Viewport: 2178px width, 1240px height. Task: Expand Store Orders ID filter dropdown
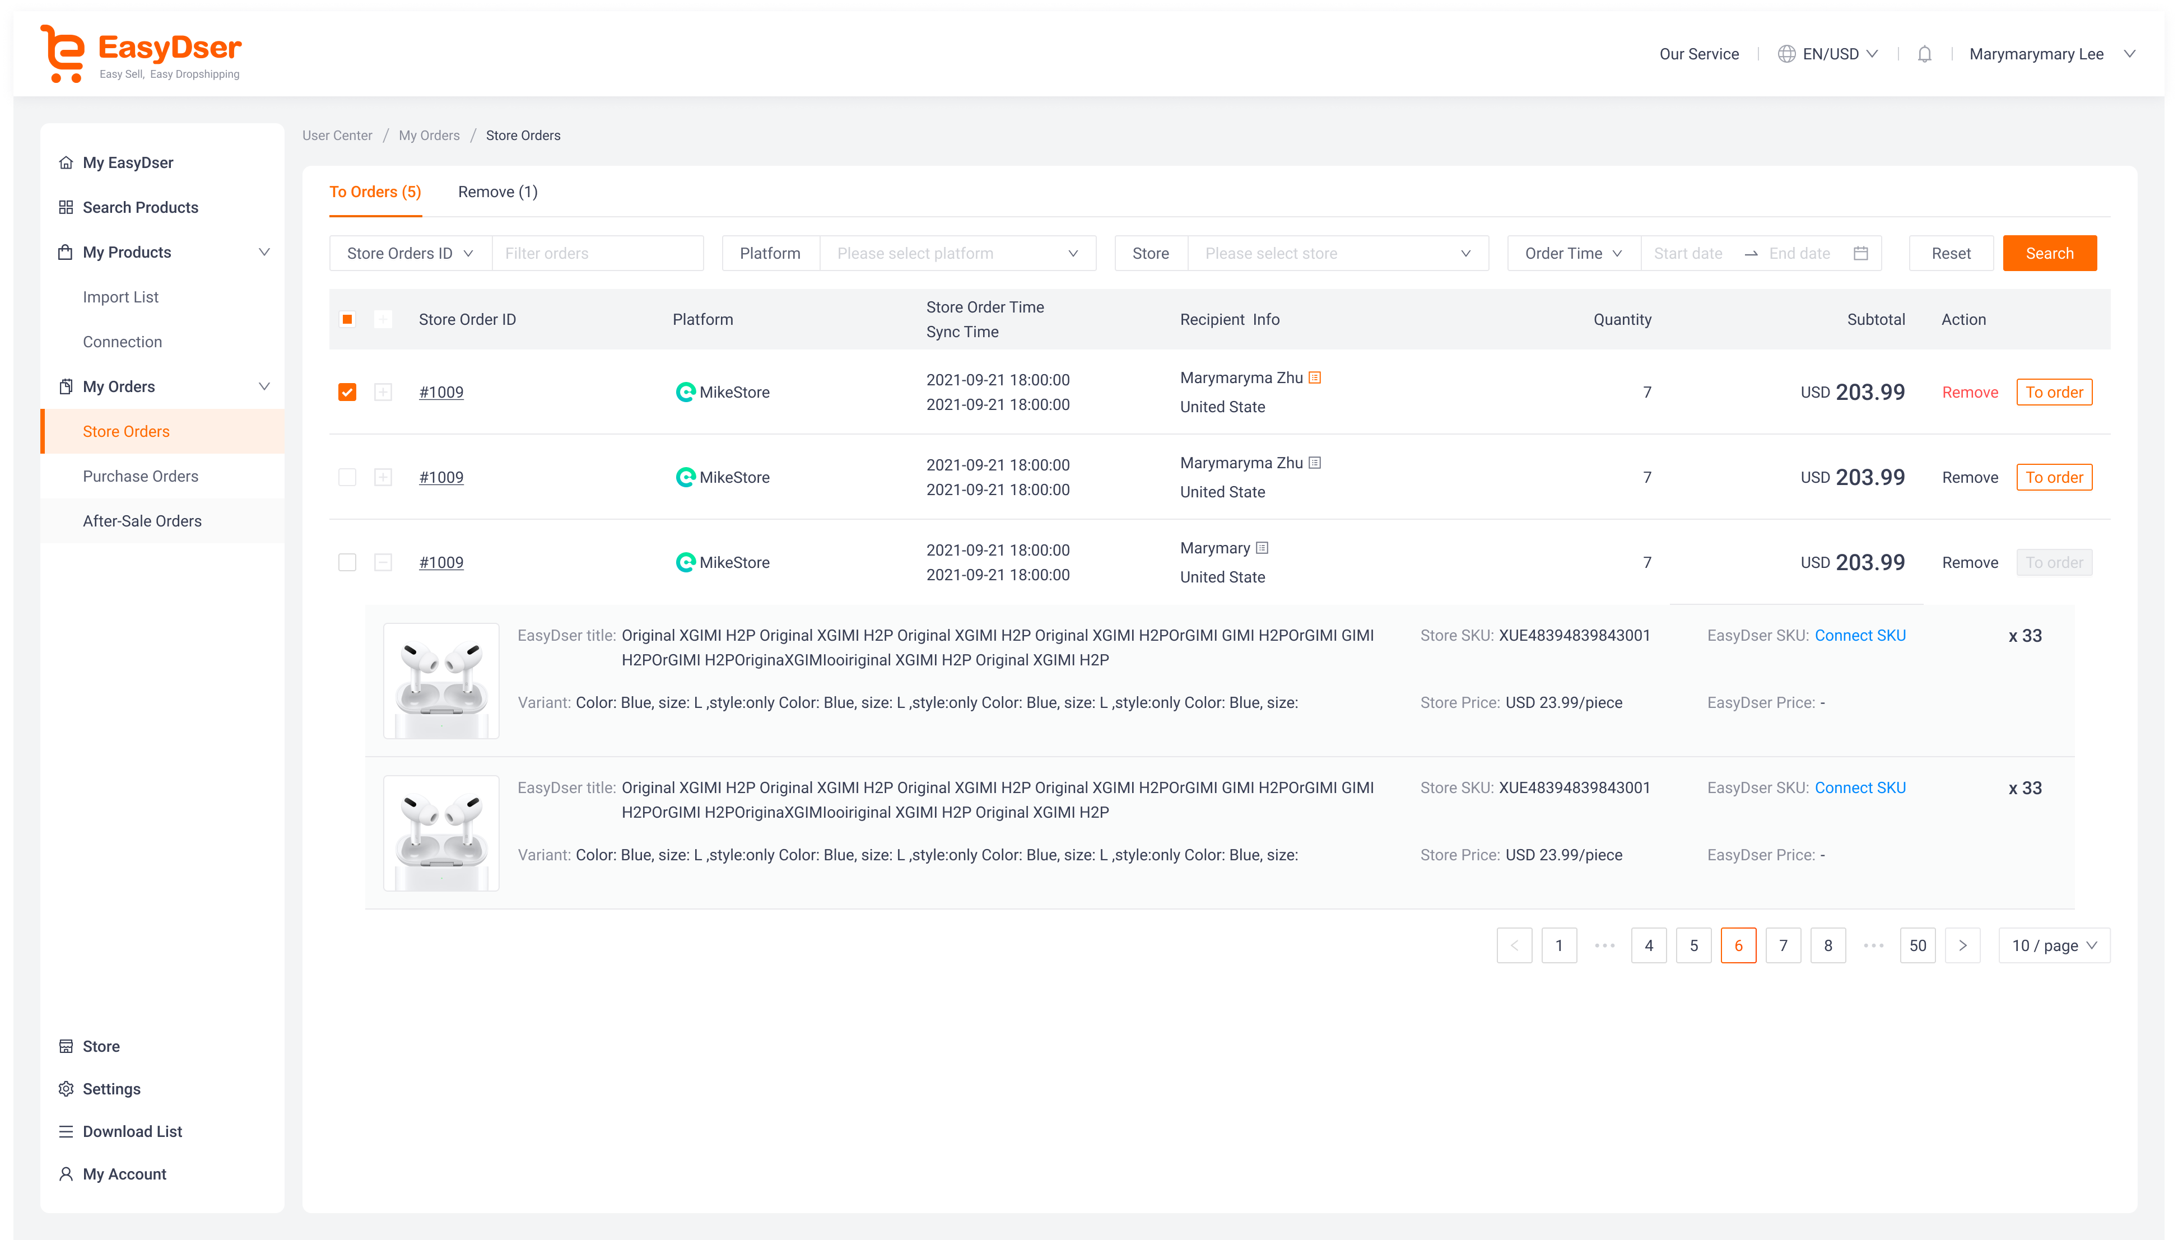tap(411, 253)
